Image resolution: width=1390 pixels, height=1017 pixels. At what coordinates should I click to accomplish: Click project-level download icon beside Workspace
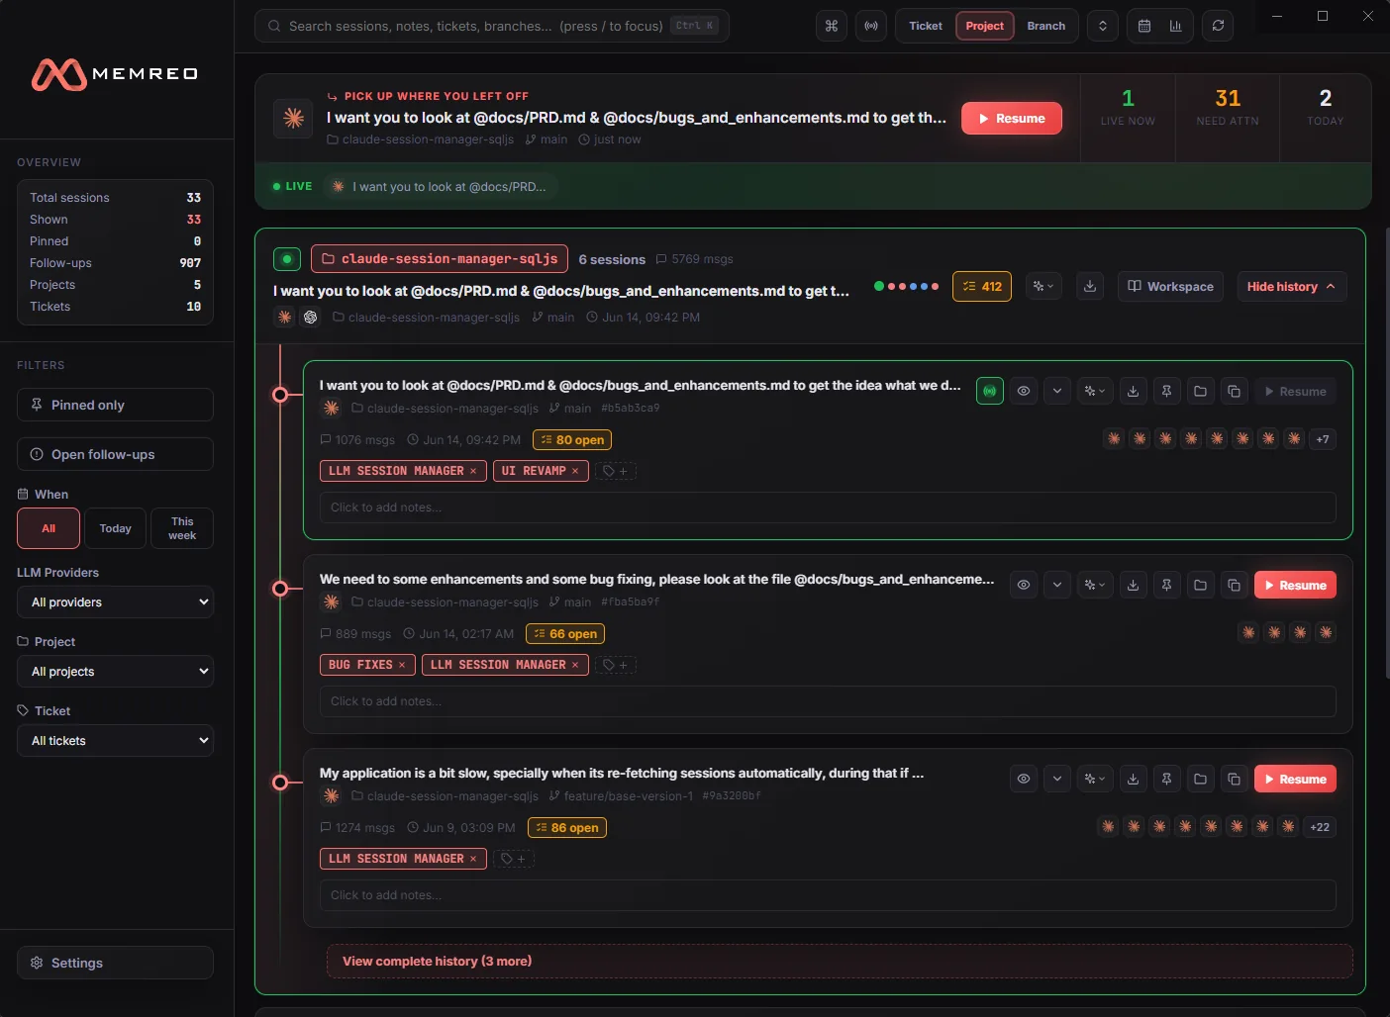click(1090, 286)
